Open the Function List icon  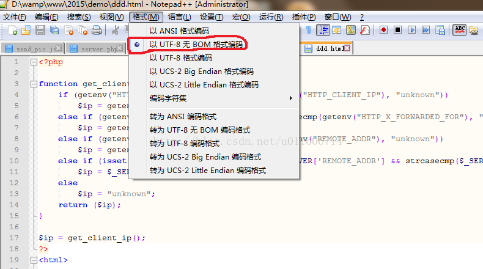365,30
